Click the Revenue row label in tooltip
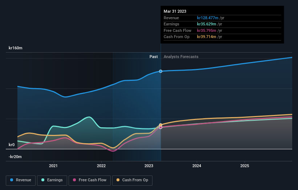Viewport: 298px width, 190px height. click(x=171, y=18)
